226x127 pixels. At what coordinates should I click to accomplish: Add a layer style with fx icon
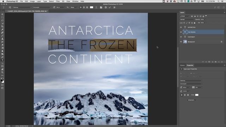point(206,62)
